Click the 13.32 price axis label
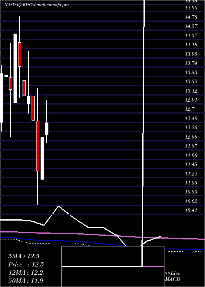Screen dimensions: 205x287 click(x=191, y=82)
